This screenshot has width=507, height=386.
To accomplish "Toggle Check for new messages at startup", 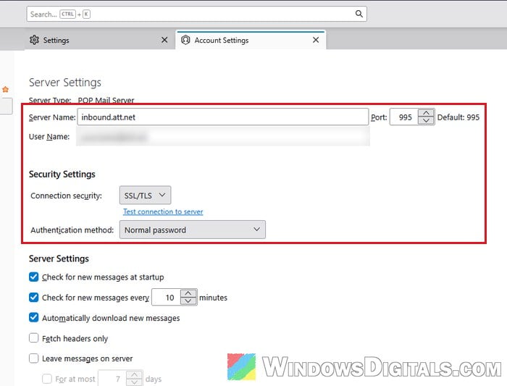I will tap(33, 277).
